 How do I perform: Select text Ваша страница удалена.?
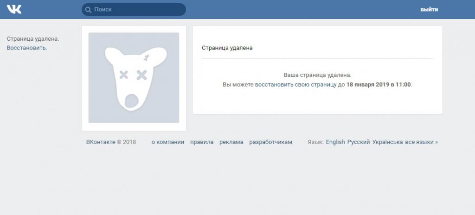pos(317,75)
